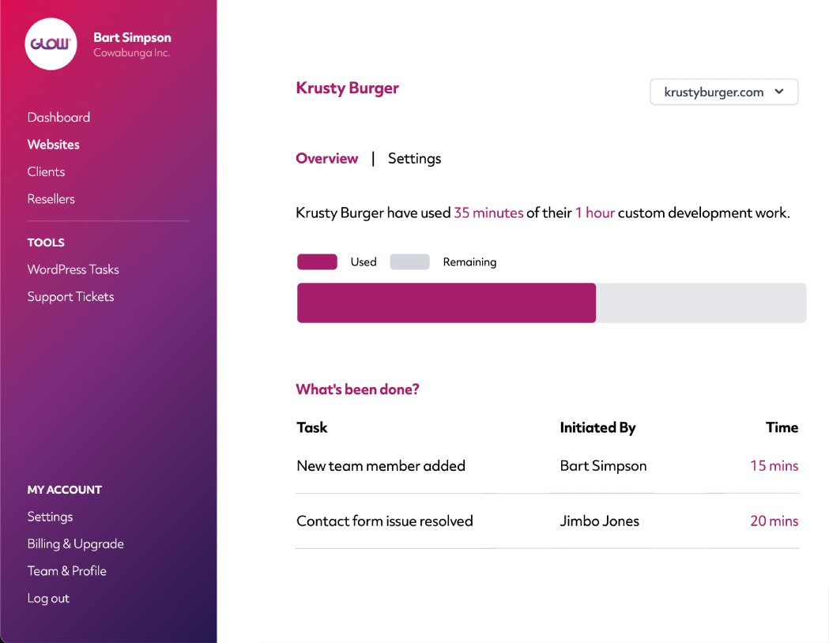Click the used portion of progress bar

pyautogui.click(x=447, y=303)
